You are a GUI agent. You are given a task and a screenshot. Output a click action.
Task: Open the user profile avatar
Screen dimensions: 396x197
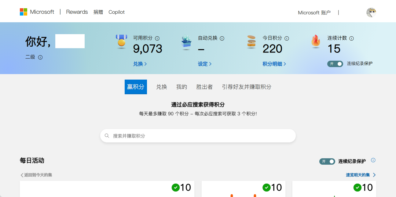[x=371, y=13]
